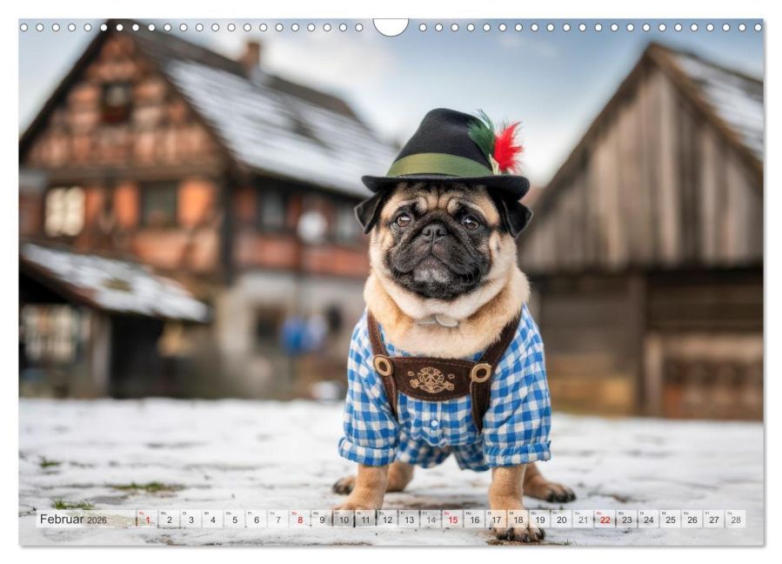This screenshot has height=564, width=782.
Task: Click the left suspender button ring
Action: [x=383, y=366]
